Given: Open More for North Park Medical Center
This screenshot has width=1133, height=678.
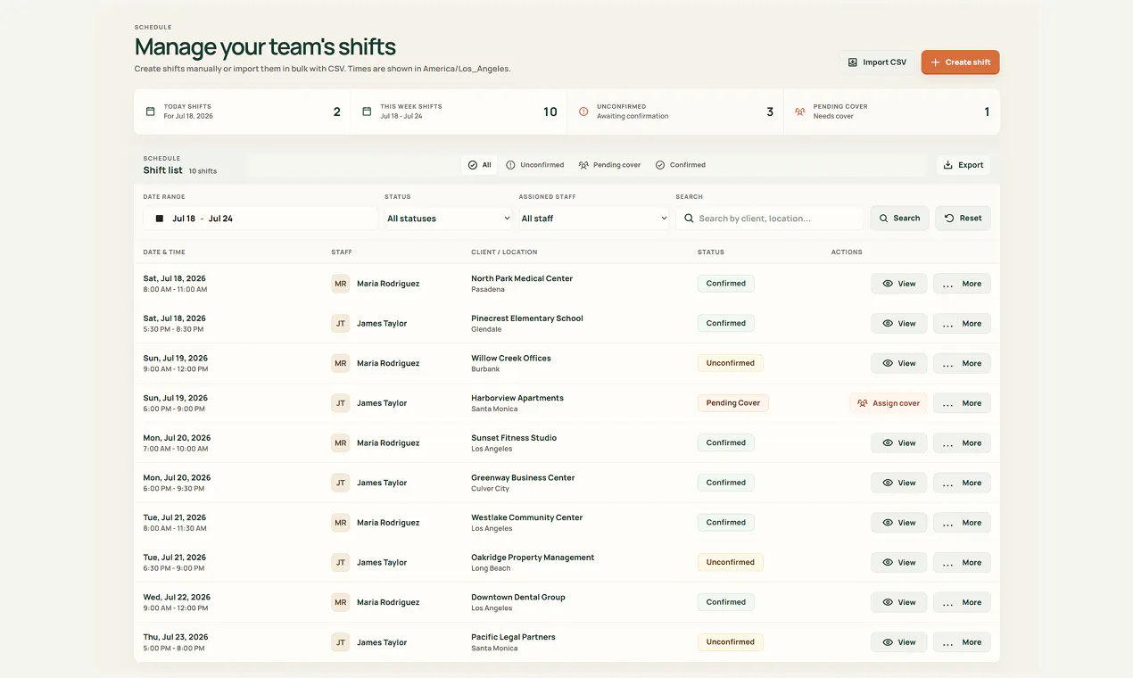Looking at the screenshot, I should click(x=962, y=284).
